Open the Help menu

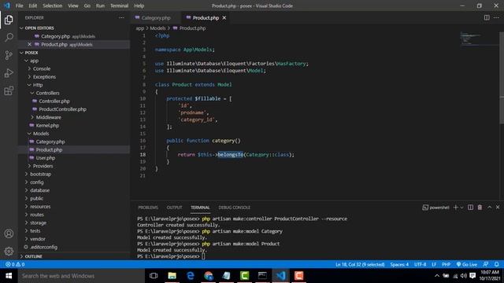139,6
